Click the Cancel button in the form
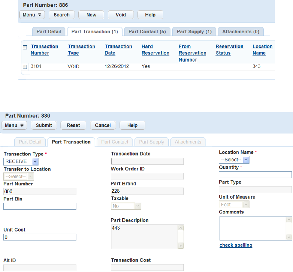Image resolution: width=293 pixels, height=272 pixels. [103, 125]
